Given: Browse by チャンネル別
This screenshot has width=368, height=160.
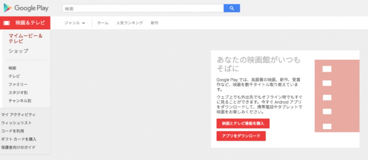Looking at the screenshot, I should (x=20, y=101).
